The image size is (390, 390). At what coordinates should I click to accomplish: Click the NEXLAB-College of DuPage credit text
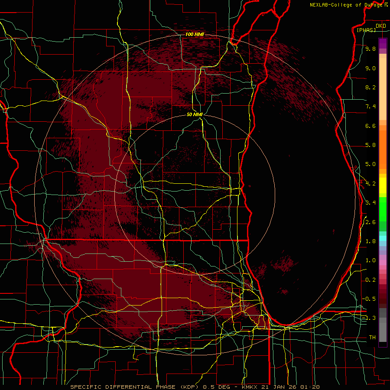pyautogui.click(x=346, y=5)
